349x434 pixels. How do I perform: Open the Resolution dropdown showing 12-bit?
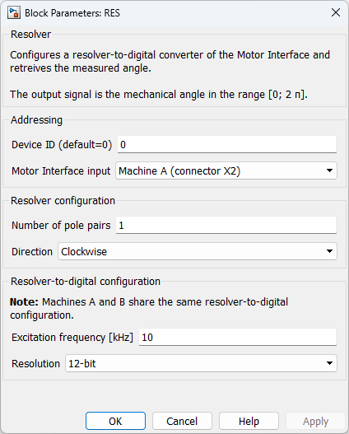click(x=201, y=363)
